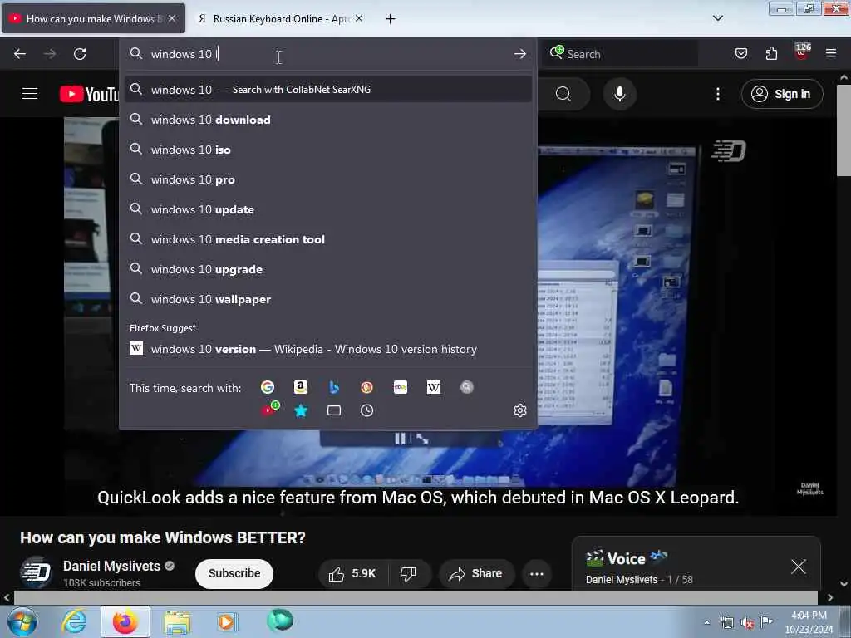
Task: Switch to How can you make Windows tab
Action: point(93,18)
